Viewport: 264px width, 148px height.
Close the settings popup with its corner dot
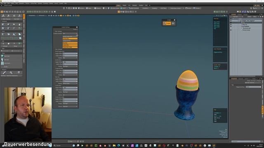(x=77, y=27)
